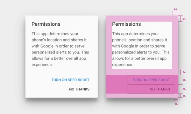Click the small bracket marker above the bottom 16

click(x=176, y=100)
